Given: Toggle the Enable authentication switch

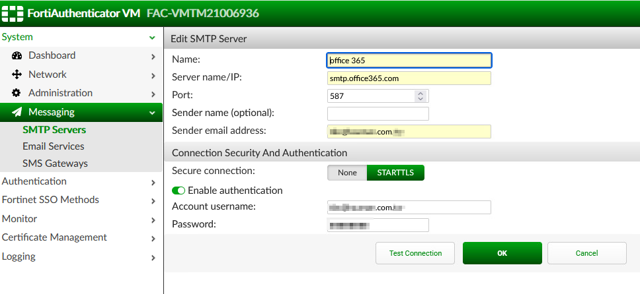Looking at the screenshot, I should click(179, 191).
